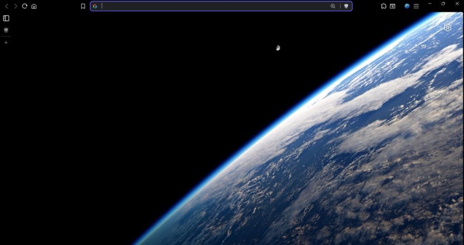Open the zoom magnifier in address bar

coord(333,6)
